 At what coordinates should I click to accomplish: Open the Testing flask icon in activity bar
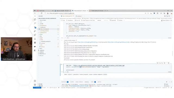35,39
